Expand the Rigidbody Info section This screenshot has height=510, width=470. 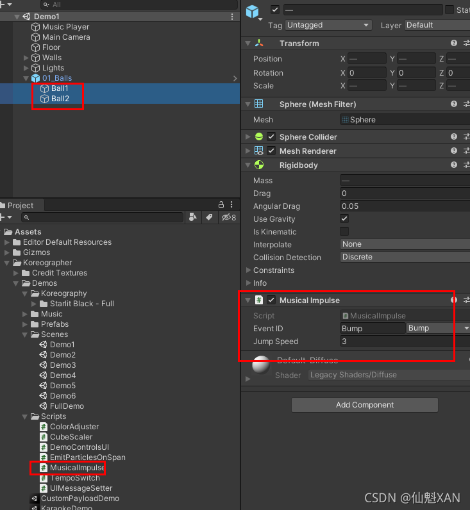tap(248, 283)
